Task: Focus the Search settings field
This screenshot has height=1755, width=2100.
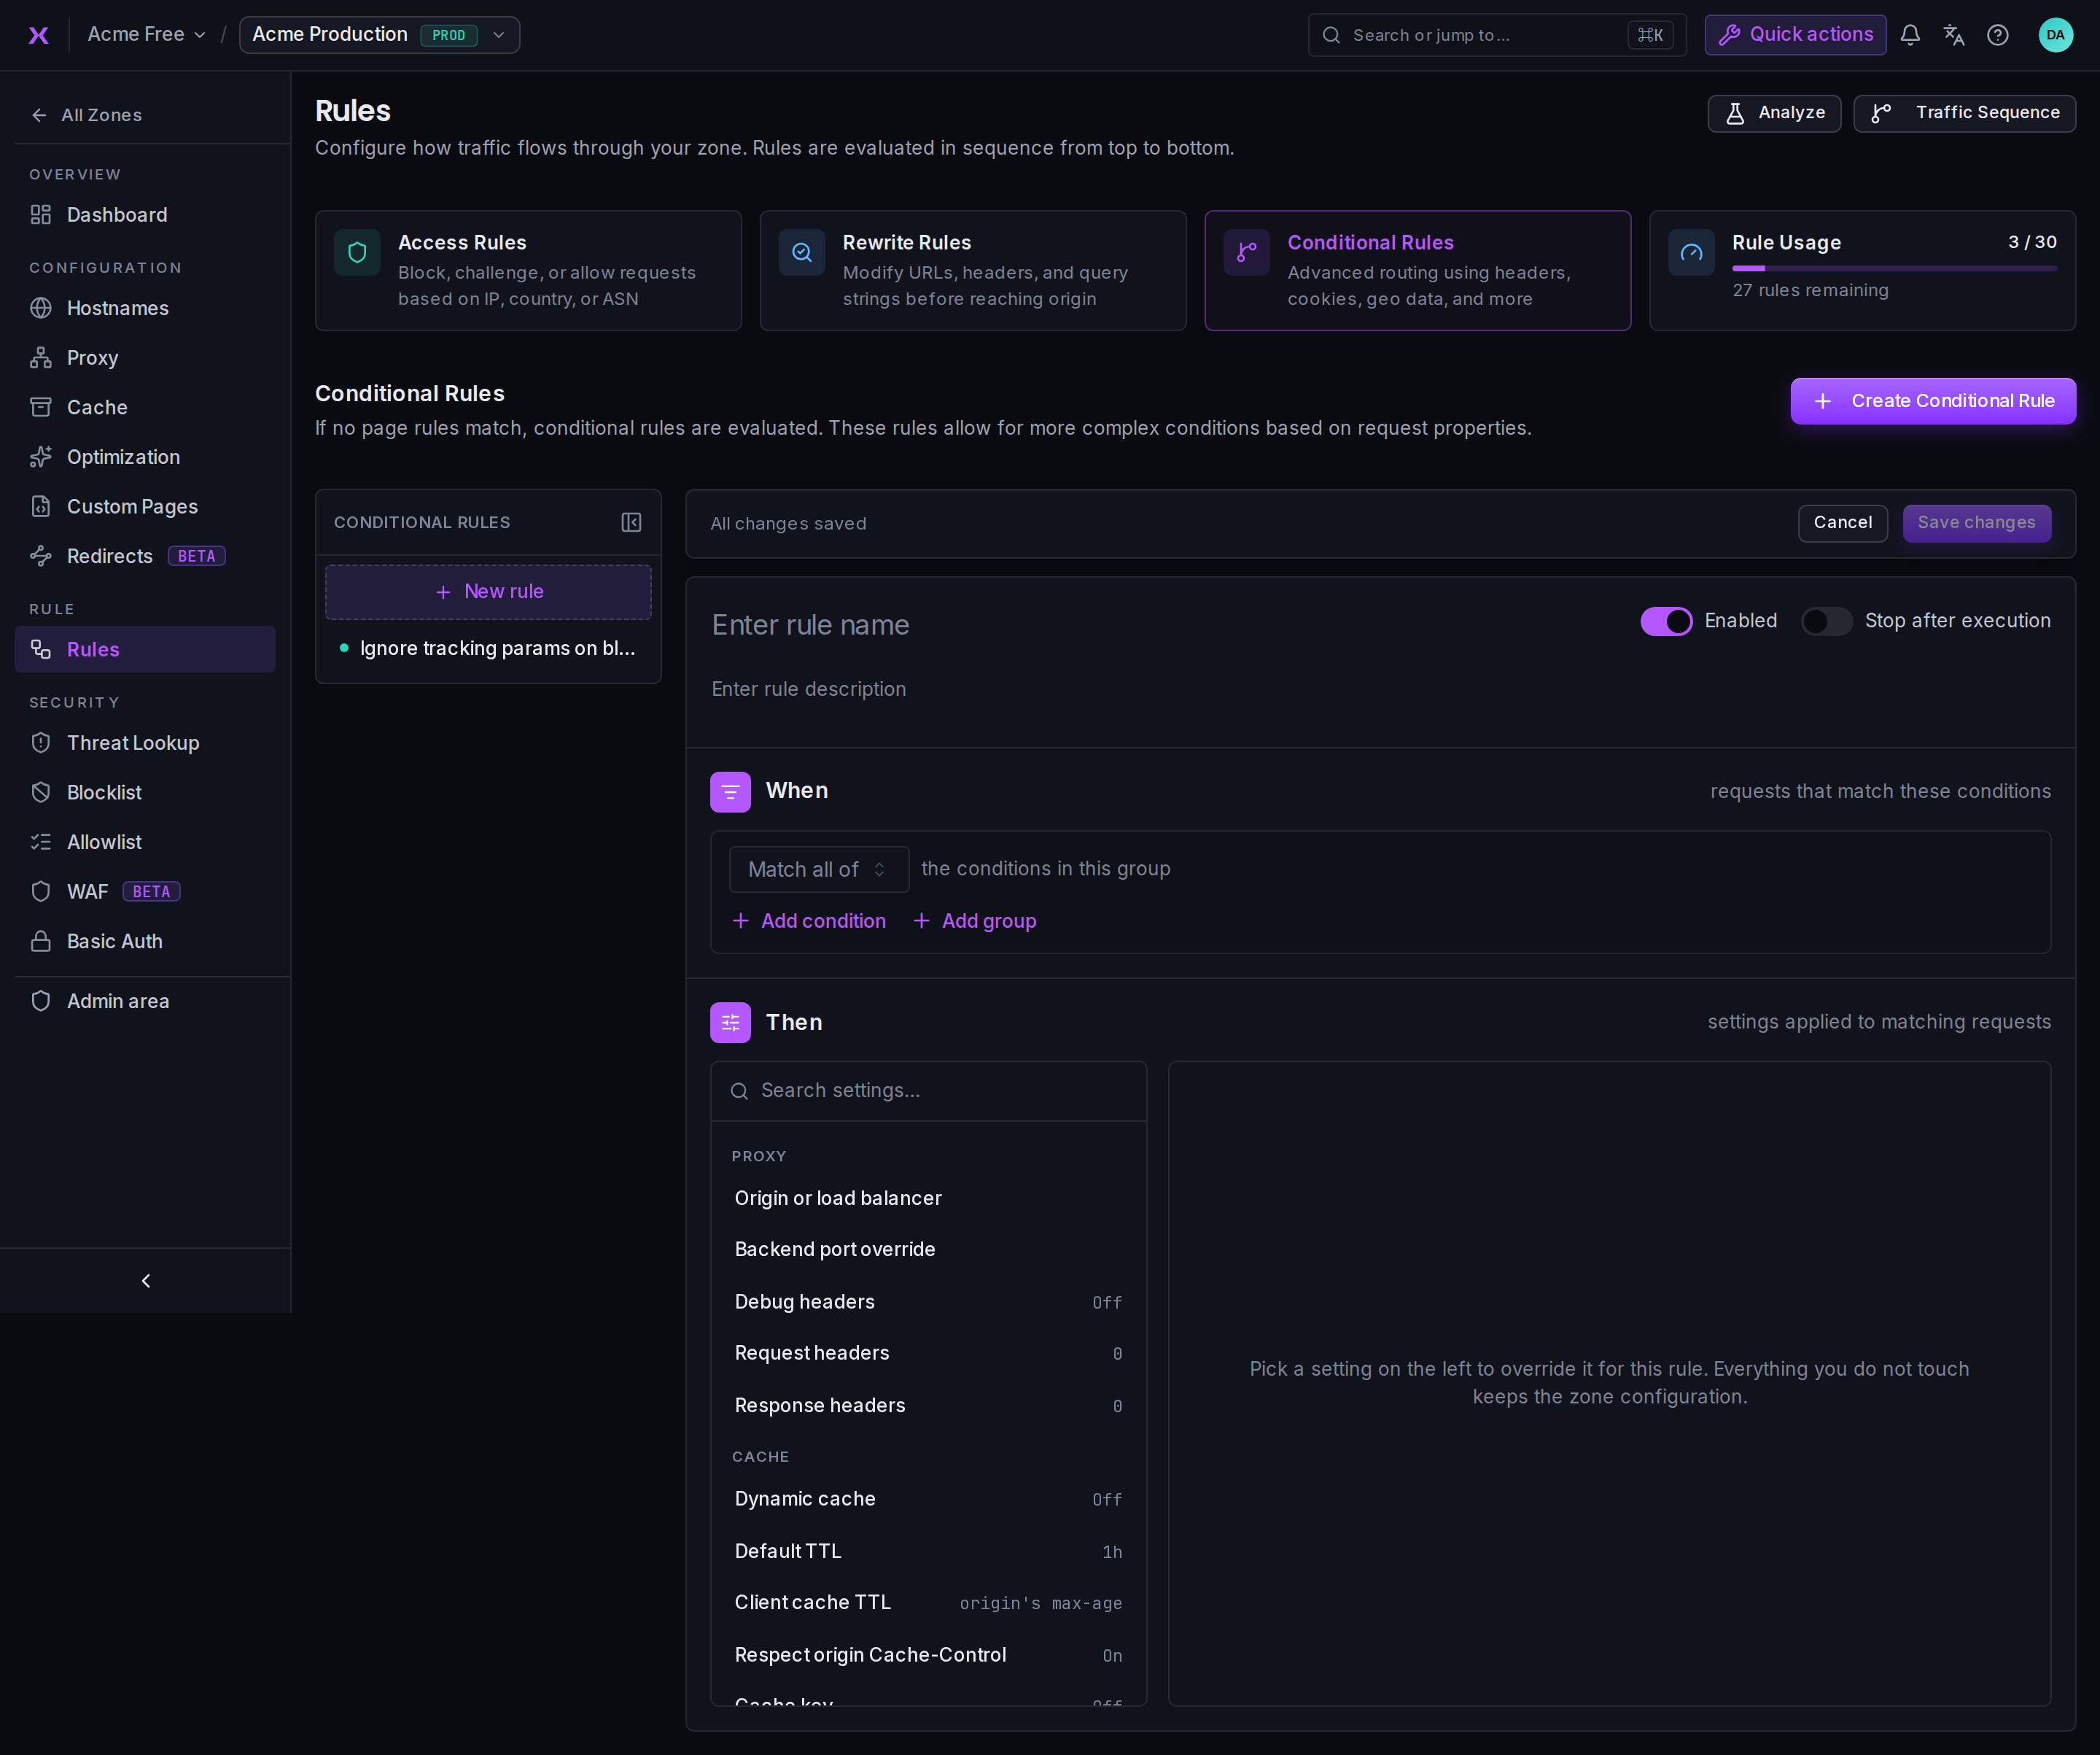Action: pos(928,1092)
